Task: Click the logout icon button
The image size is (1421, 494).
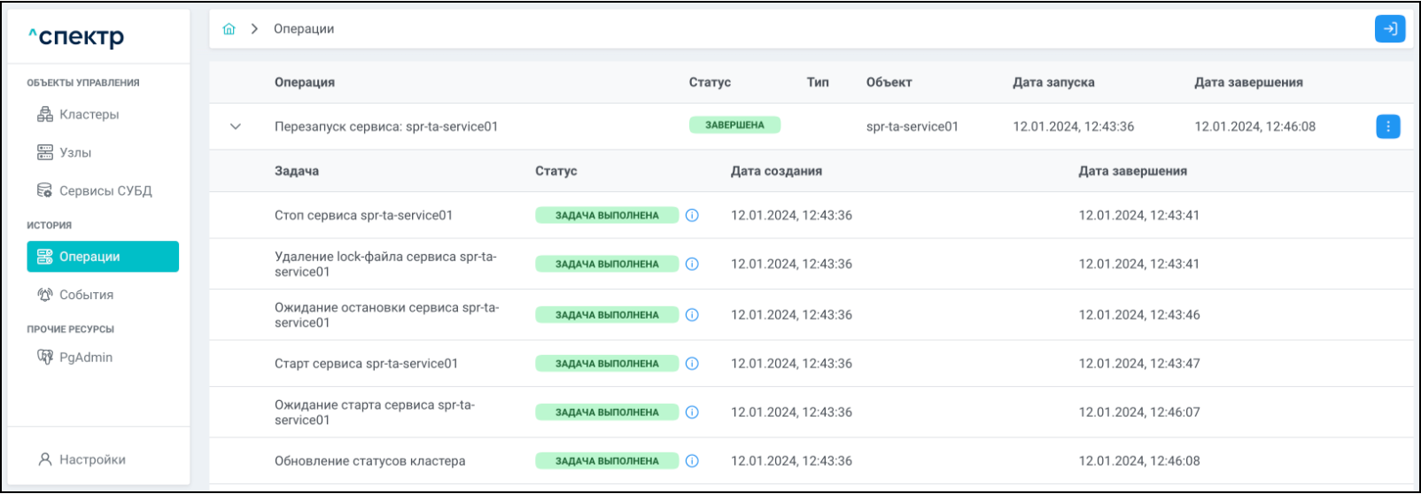Action: click(x=1389, y=29)
